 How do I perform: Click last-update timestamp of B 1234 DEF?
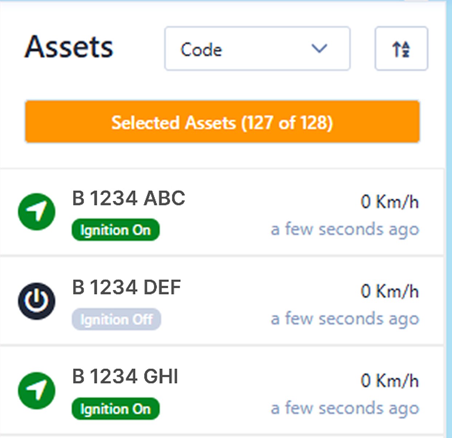(345, 319)
